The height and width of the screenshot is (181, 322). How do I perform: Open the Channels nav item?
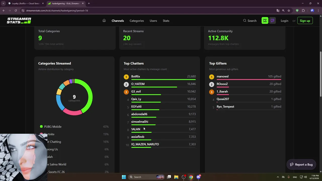[x=118, y=21]
